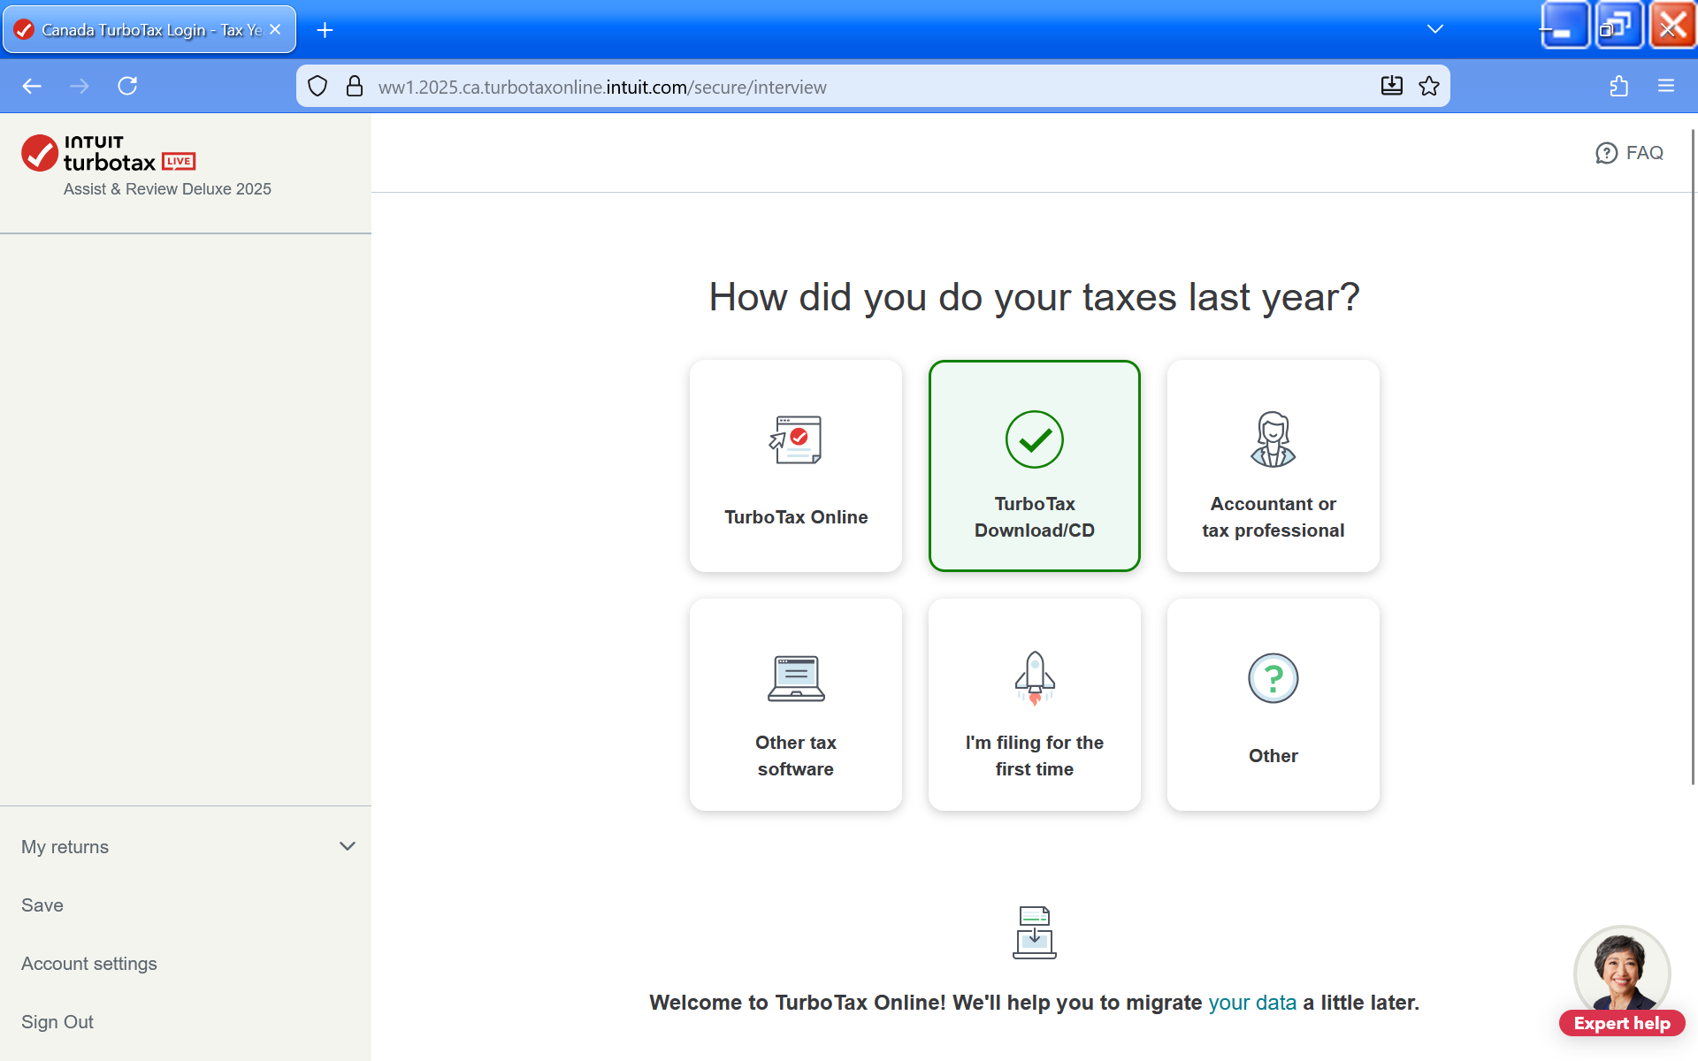Deselect the checked TurboTax Download/CD card
Screen dimensions: 1698x1061
pyautogui.click(x=1034, y=466)
